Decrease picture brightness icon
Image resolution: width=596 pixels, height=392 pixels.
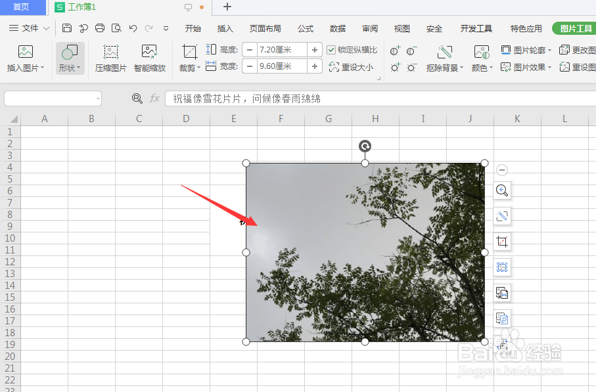411,67
